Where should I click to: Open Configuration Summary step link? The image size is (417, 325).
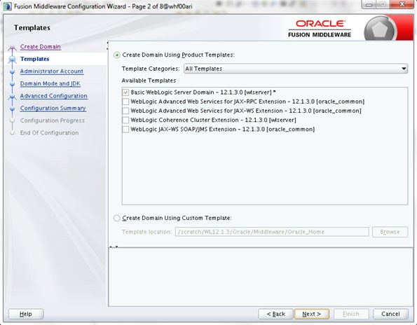53,108
